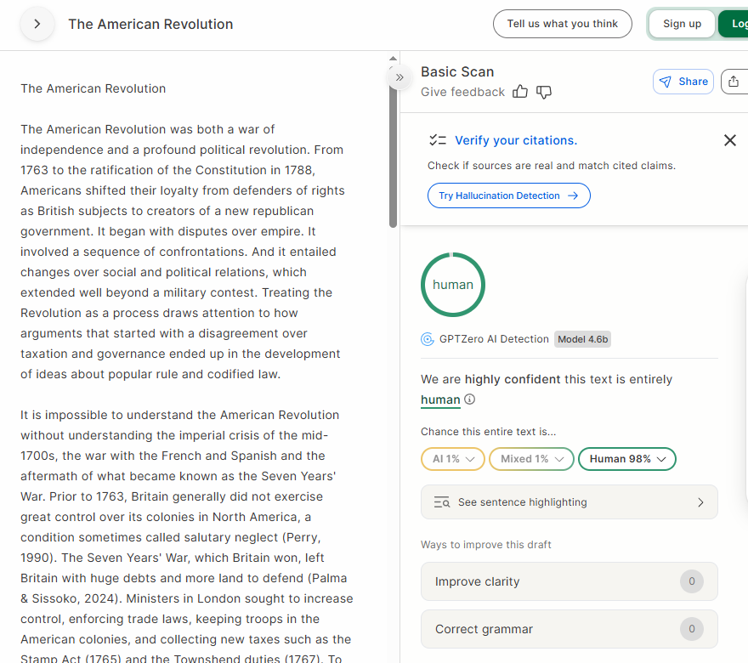Open the info icon beside 'human'
Image resolution: width=748 pixels, height=663 pixels.
[470, 399]
